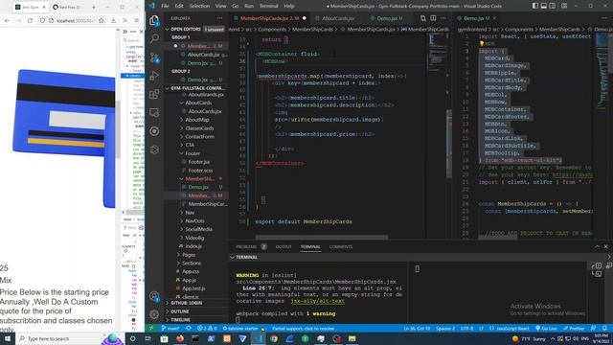Collapse the Footer folder
613x345 pixels.
coord(193,153)
